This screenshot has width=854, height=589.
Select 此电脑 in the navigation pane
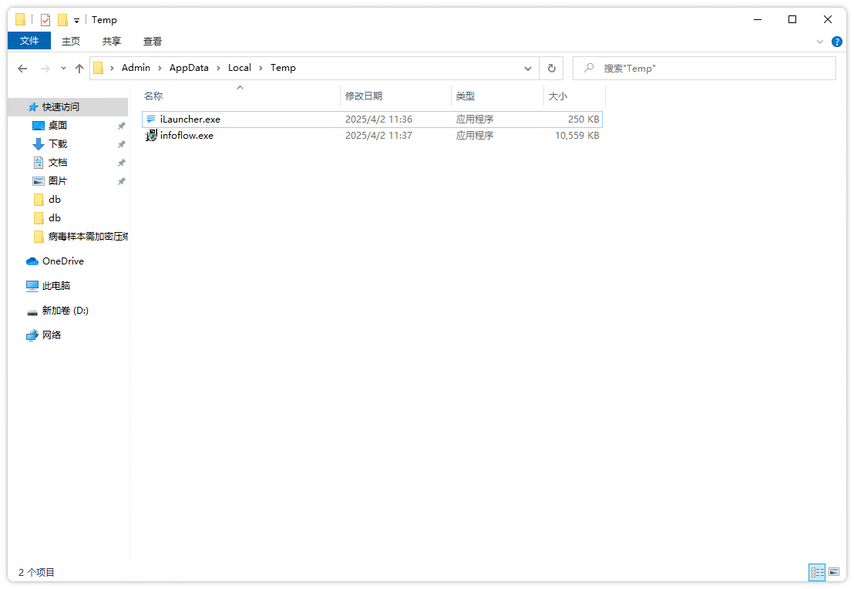pos(55,286)
